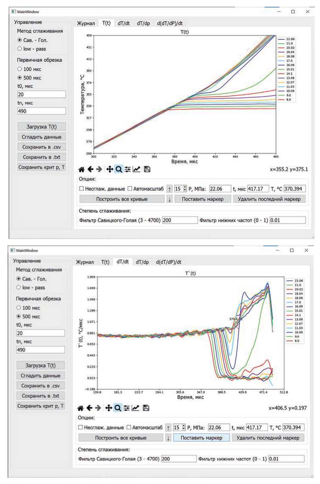Enable 'Автомасштаб' checkbox in upper window

pyautogui.click(x=130, y=189)
